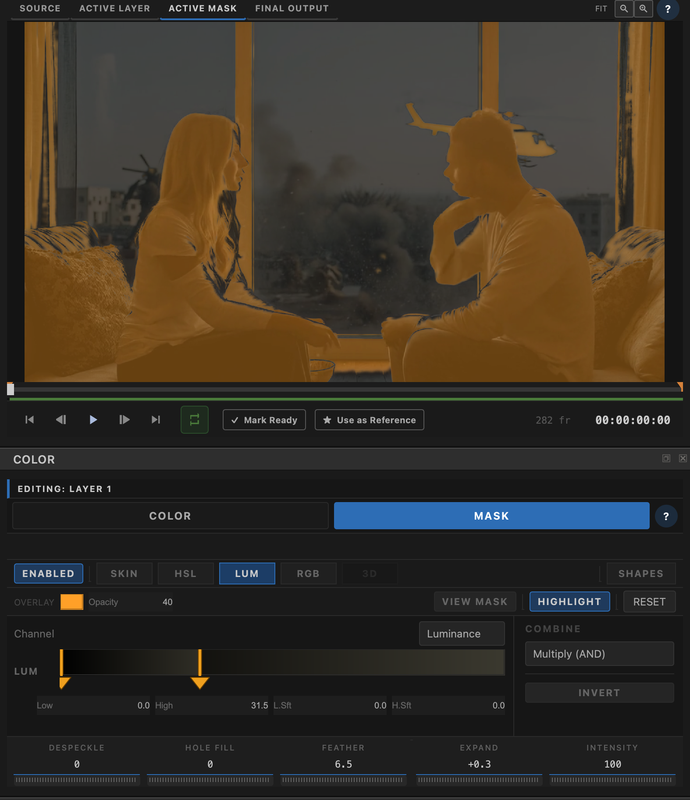Click the Intensity value 100
The width and height of the screenshot is (690, 800).
click(612, 764)
